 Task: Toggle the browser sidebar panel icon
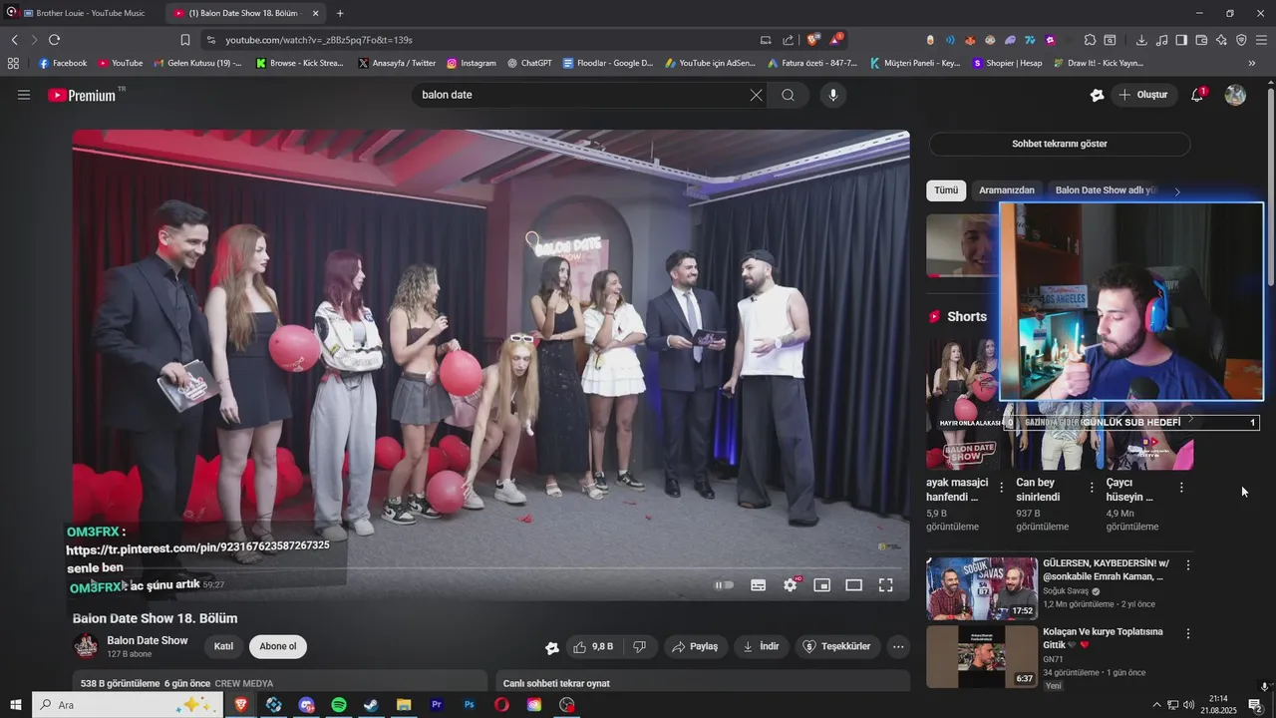pyautogui.click(x=1181, y=40)
